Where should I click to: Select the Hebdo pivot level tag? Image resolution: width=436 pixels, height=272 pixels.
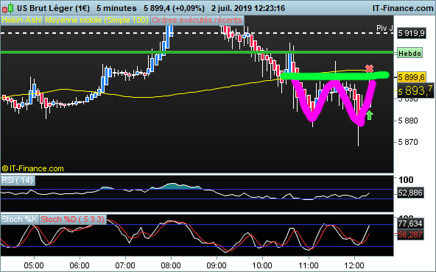coord(410,53)
